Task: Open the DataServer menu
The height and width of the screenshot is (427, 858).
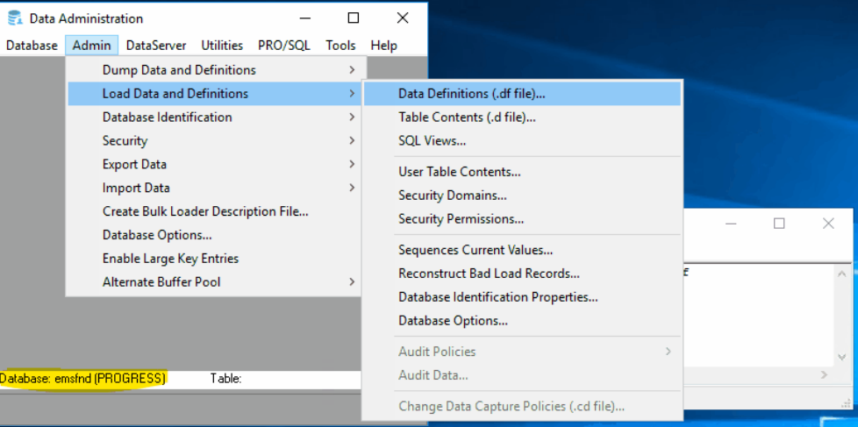Action: click(156, 46)
